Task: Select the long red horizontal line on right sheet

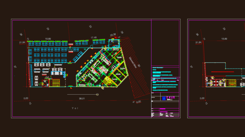Action: click(222, 72)
